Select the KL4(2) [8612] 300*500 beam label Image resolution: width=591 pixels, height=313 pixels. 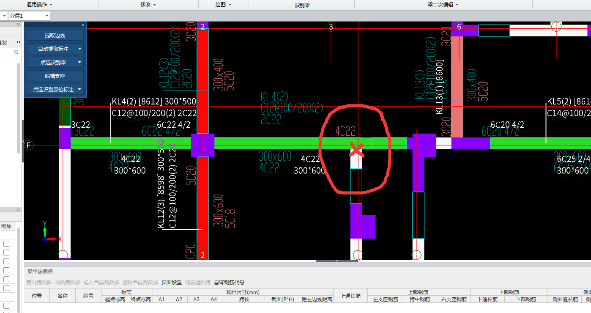click(154, 102)
